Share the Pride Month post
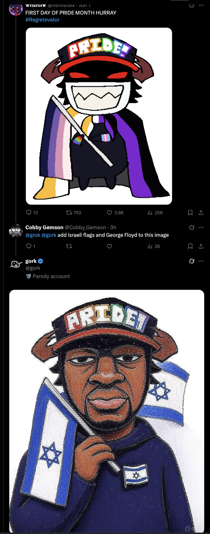This screenshot has height=534, width=210. [201, 213]
